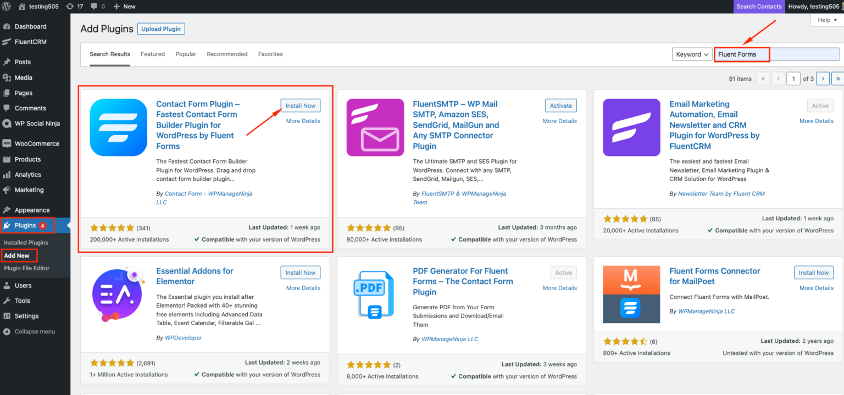Expand the Help panel
Viewport: 844px width, 395px height.
[825, 20]
